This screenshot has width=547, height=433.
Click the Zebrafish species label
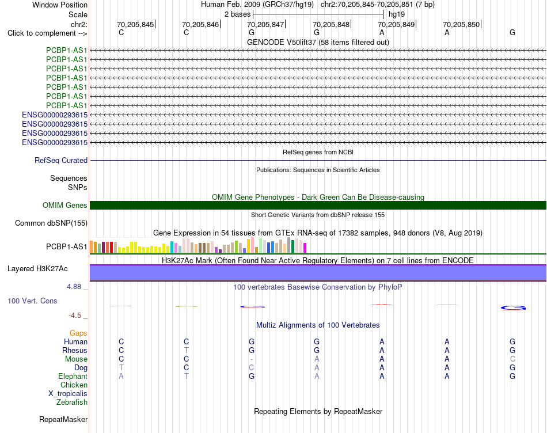click(72, 402)
